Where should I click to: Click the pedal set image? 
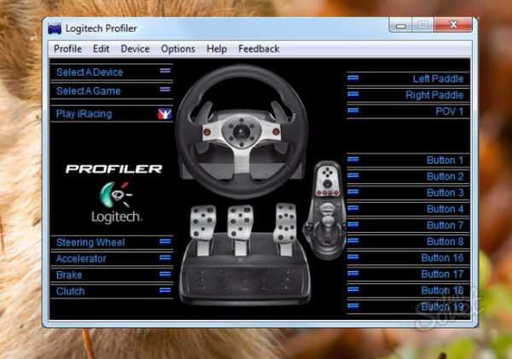point(245,254)
